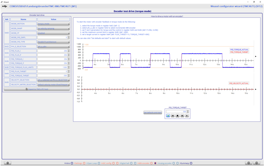Click the Name column header
Screen dimensions: 264x166
click(23, 19)
